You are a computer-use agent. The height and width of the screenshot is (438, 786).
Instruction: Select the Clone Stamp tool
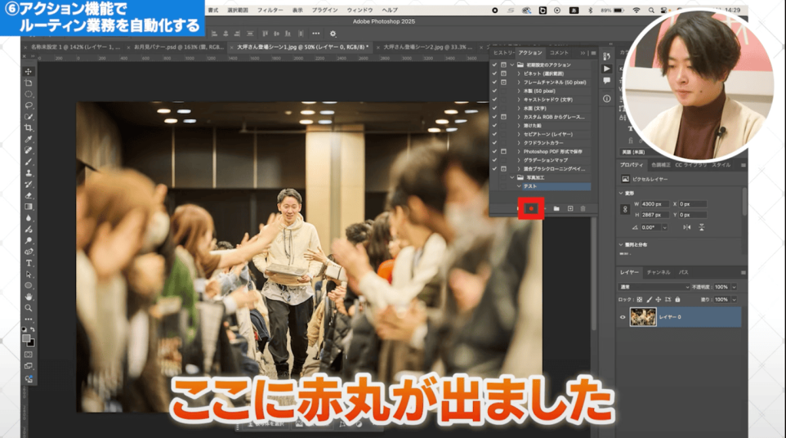pyautogui.click(x=28, y=173)
